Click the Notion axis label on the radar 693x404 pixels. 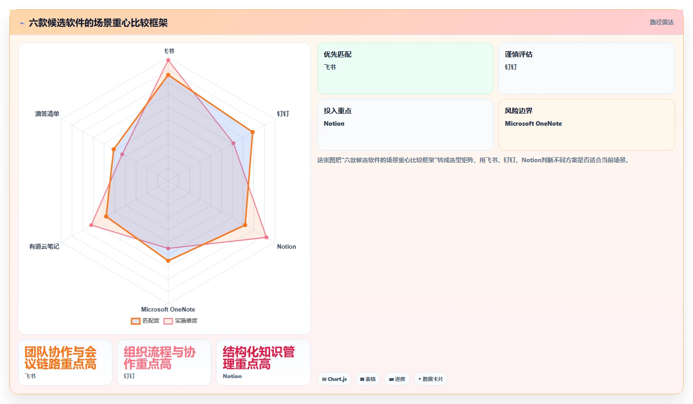(x=286, y=246)
